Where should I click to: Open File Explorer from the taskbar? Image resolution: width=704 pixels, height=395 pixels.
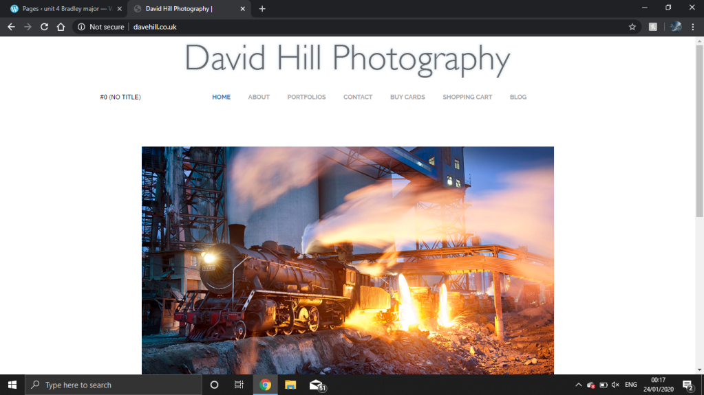click(x=290, y=385)
